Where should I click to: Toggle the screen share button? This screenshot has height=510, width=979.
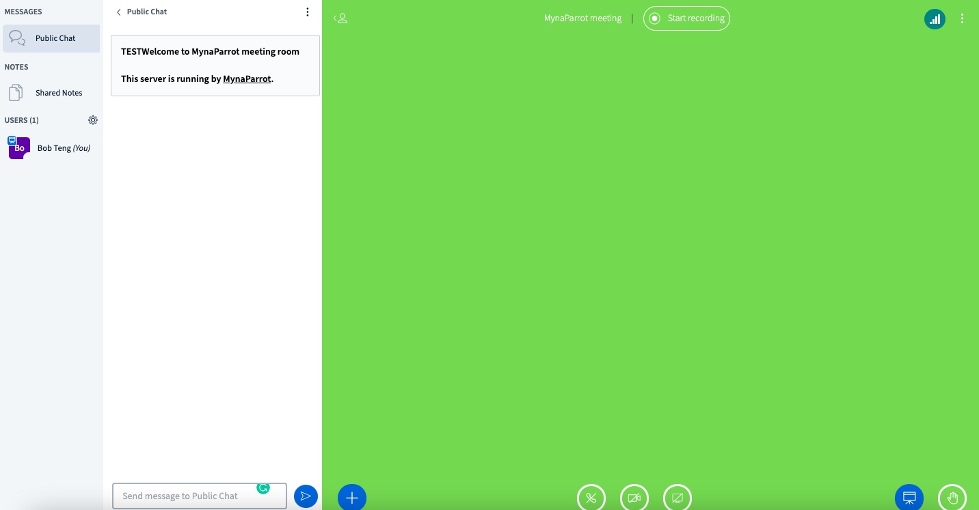click(x=678, y=498)
